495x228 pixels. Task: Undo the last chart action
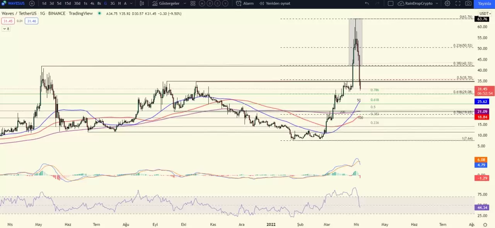[367, 3]
